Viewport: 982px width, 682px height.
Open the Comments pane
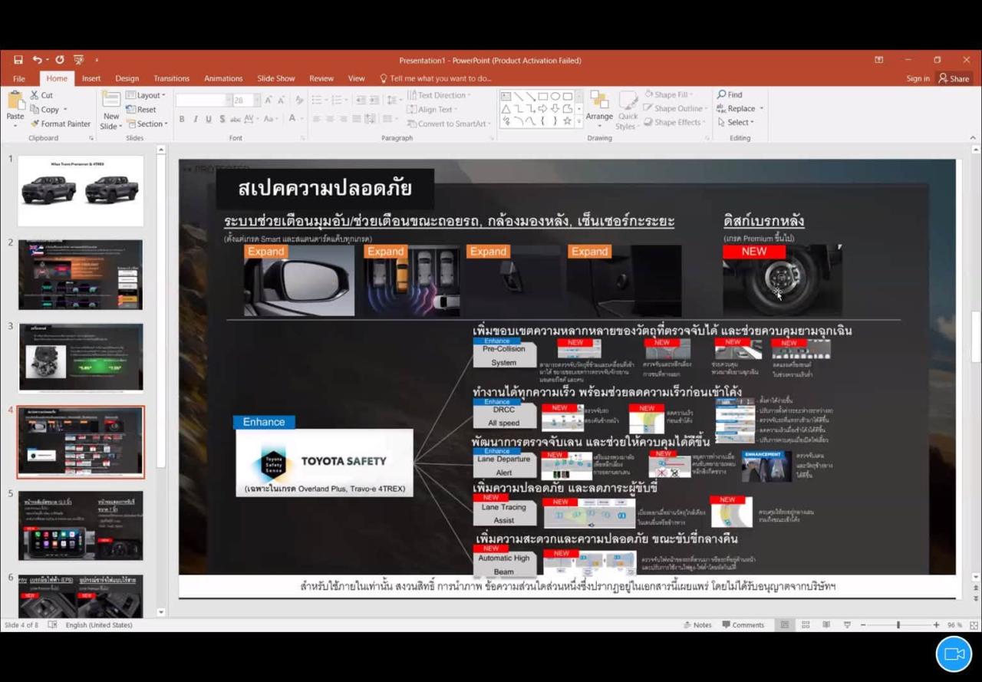[743, 625]
